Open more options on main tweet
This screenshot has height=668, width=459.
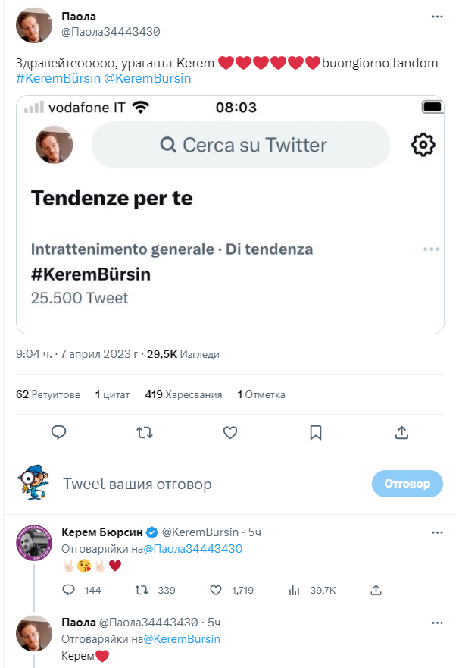click(437, 16)
